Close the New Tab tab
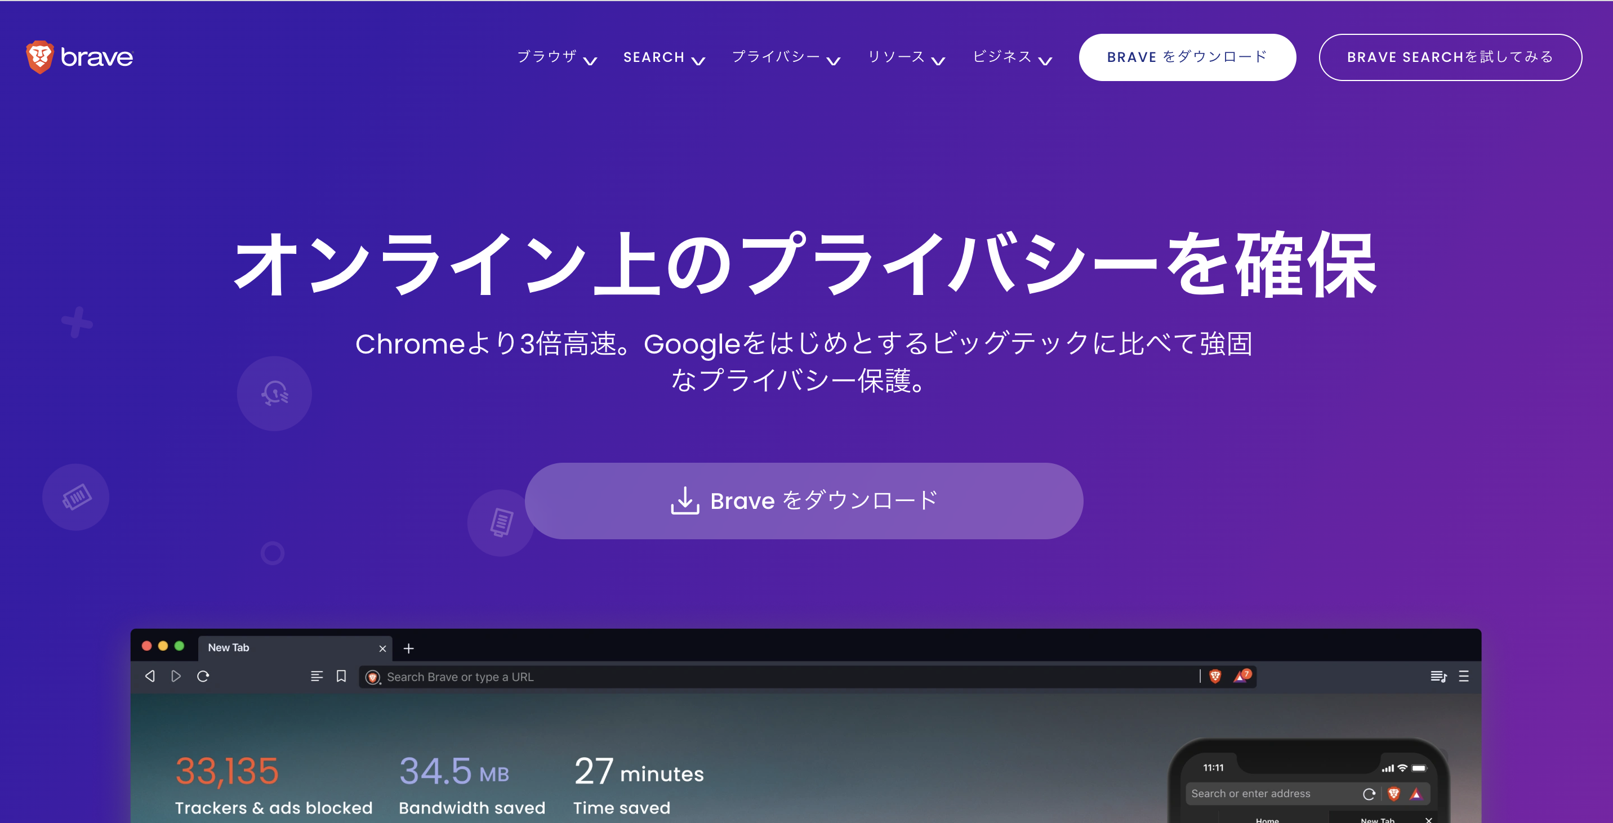 382,648
